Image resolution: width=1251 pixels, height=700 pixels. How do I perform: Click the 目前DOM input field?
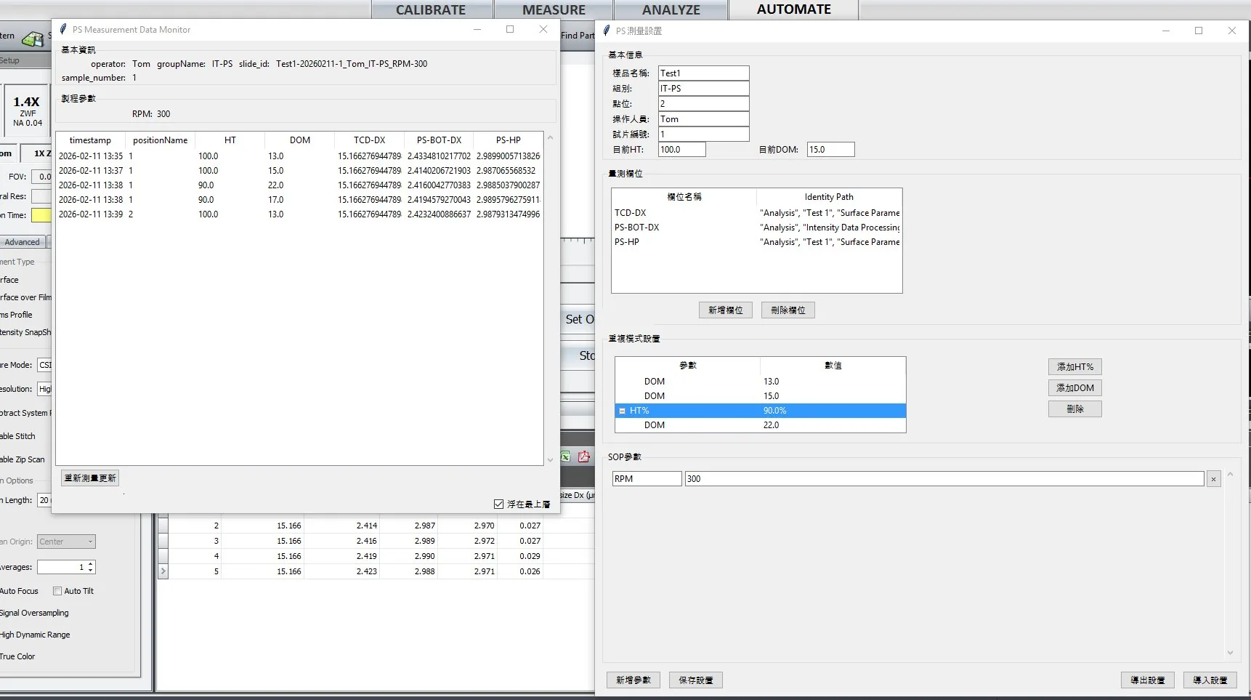pyautogui.click(x=830, y=150)
